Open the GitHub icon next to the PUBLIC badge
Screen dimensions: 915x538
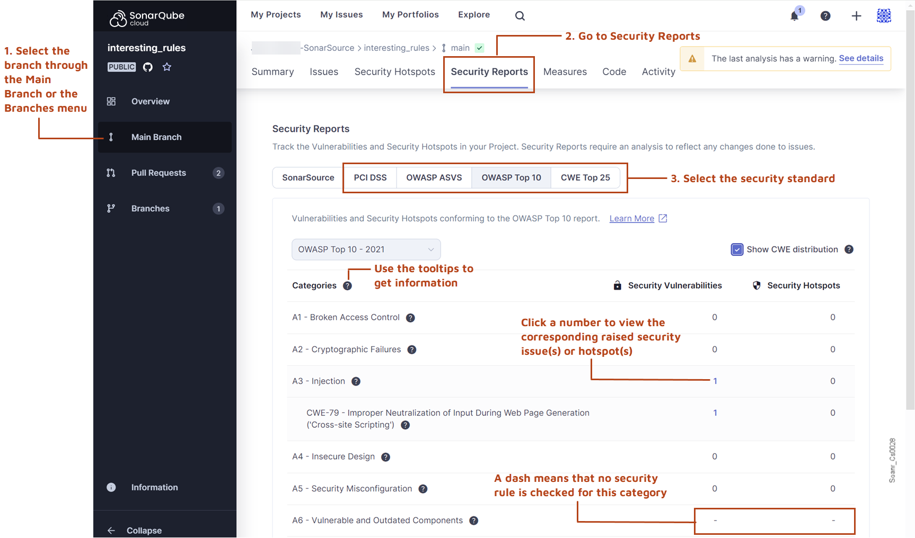[x=148, y=67]
